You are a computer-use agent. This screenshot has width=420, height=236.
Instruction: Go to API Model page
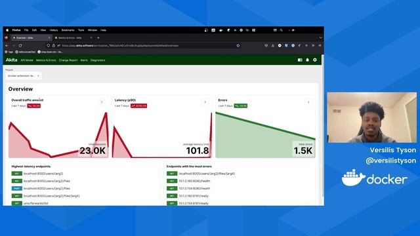(x=27, y=60)
